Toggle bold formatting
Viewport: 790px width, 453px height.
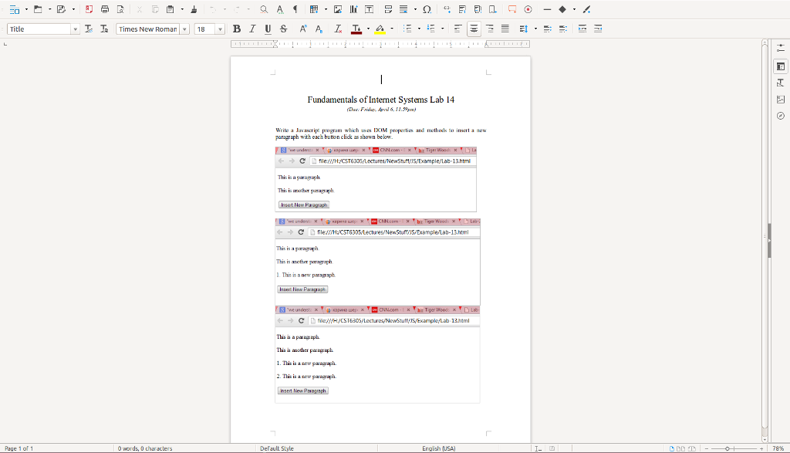point(236,29)
